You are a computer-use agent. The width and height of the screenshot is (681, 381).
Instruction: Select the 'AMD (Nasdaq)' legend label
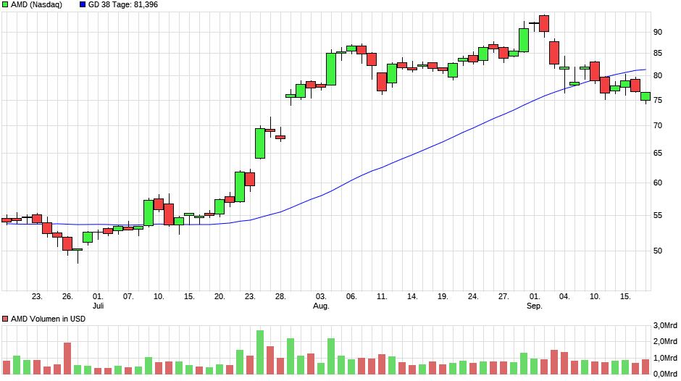pyautogui.click(x=36, y=5)
